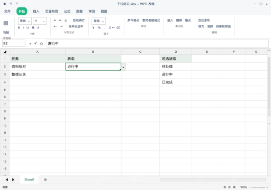Open the 文件 file menu
Image resolution: width=271 pixels, height=190 pixels.
pos(7,12)
